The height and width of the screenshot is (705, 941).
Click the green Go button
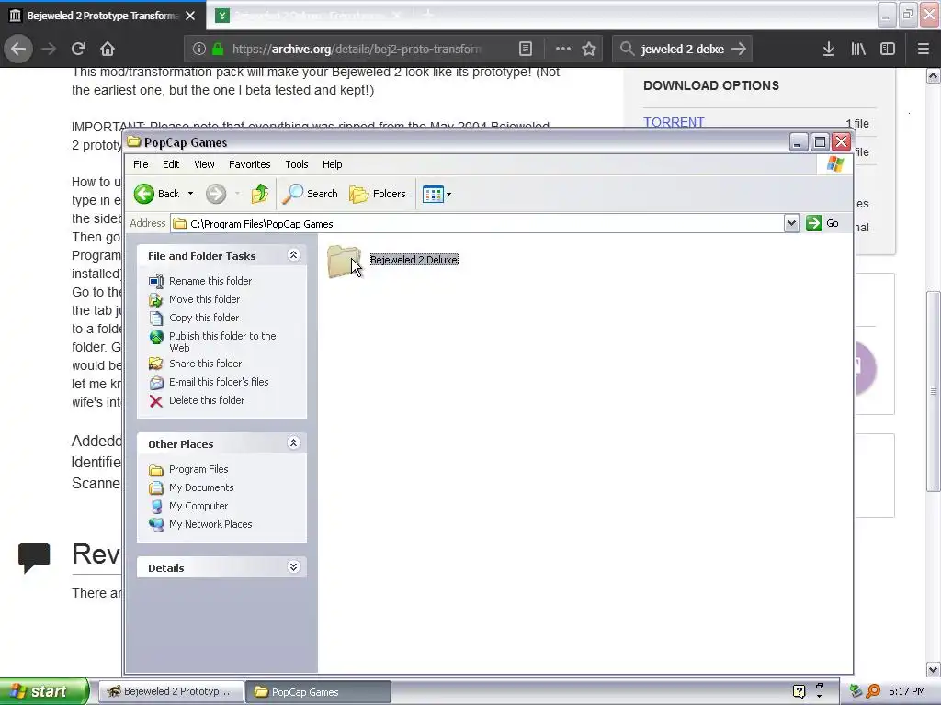822,223
